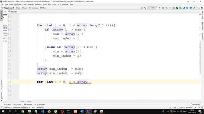204x114 pixels.
Task: Click the inspector profile icon in status bar
Action: click(199, 107)
